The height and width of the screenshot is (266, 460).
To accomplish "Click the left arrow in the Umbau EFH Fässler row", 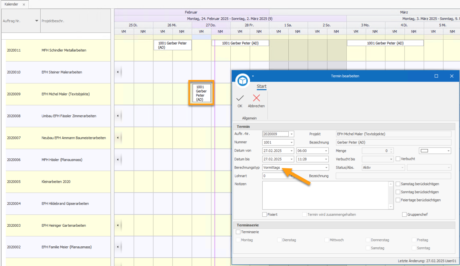I will click(x=118, y=116).
